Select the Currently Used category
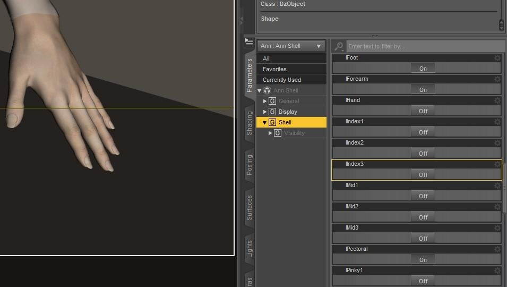The width and height of the screenshot is (507, 287). (x=291, y=80)
